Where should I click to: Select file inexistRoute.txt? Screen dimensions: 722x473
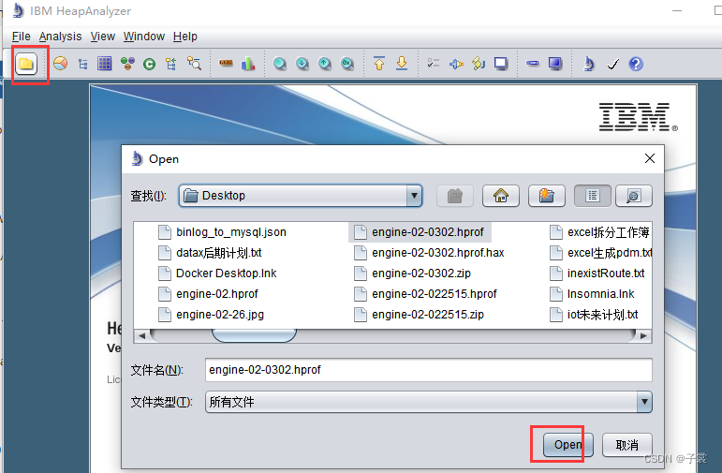click(x=597, y=273)
